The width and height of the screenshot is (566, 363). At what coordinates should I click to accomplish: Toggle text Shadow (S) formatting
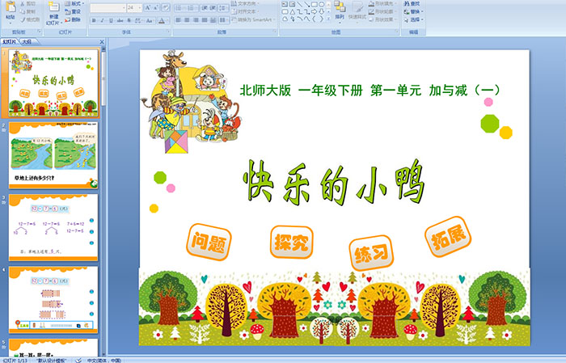click(129, 20)
